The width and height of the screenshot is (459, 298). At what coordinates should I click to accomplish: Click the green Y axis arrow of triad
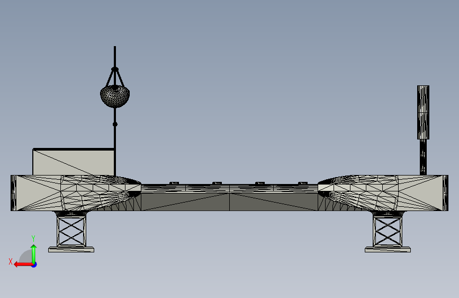pyautogui.click(x=34, y=253)
